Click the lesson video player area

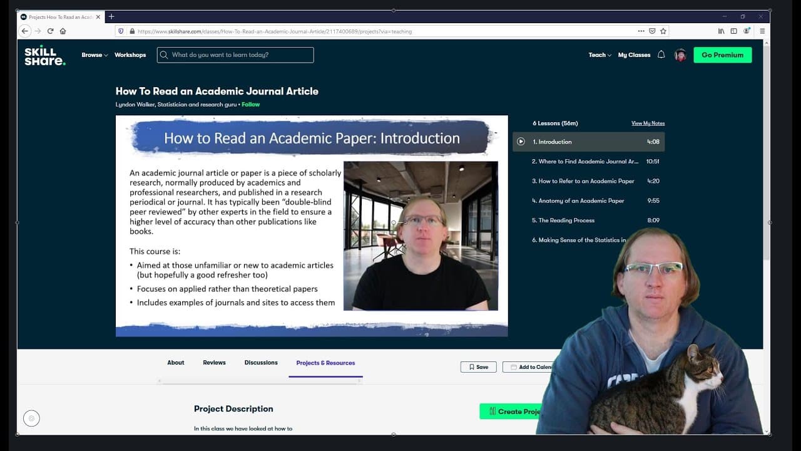point(312,226)
